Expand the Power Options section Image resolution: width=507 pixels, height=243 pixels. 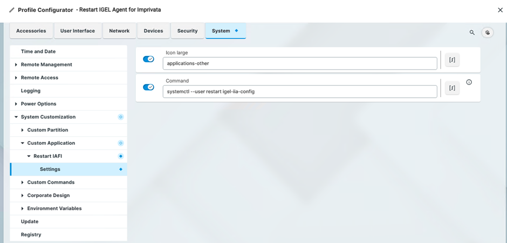tap(16, 104)
